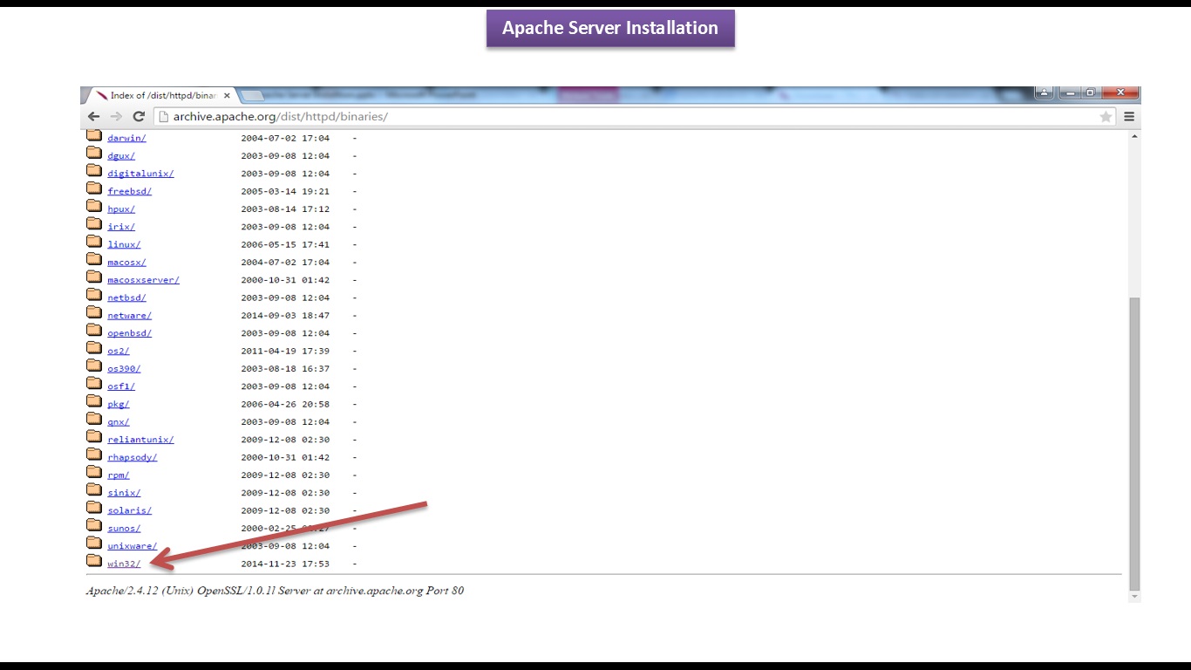
Task: Open the freebsd/ directory link
Action: point(129,191)
